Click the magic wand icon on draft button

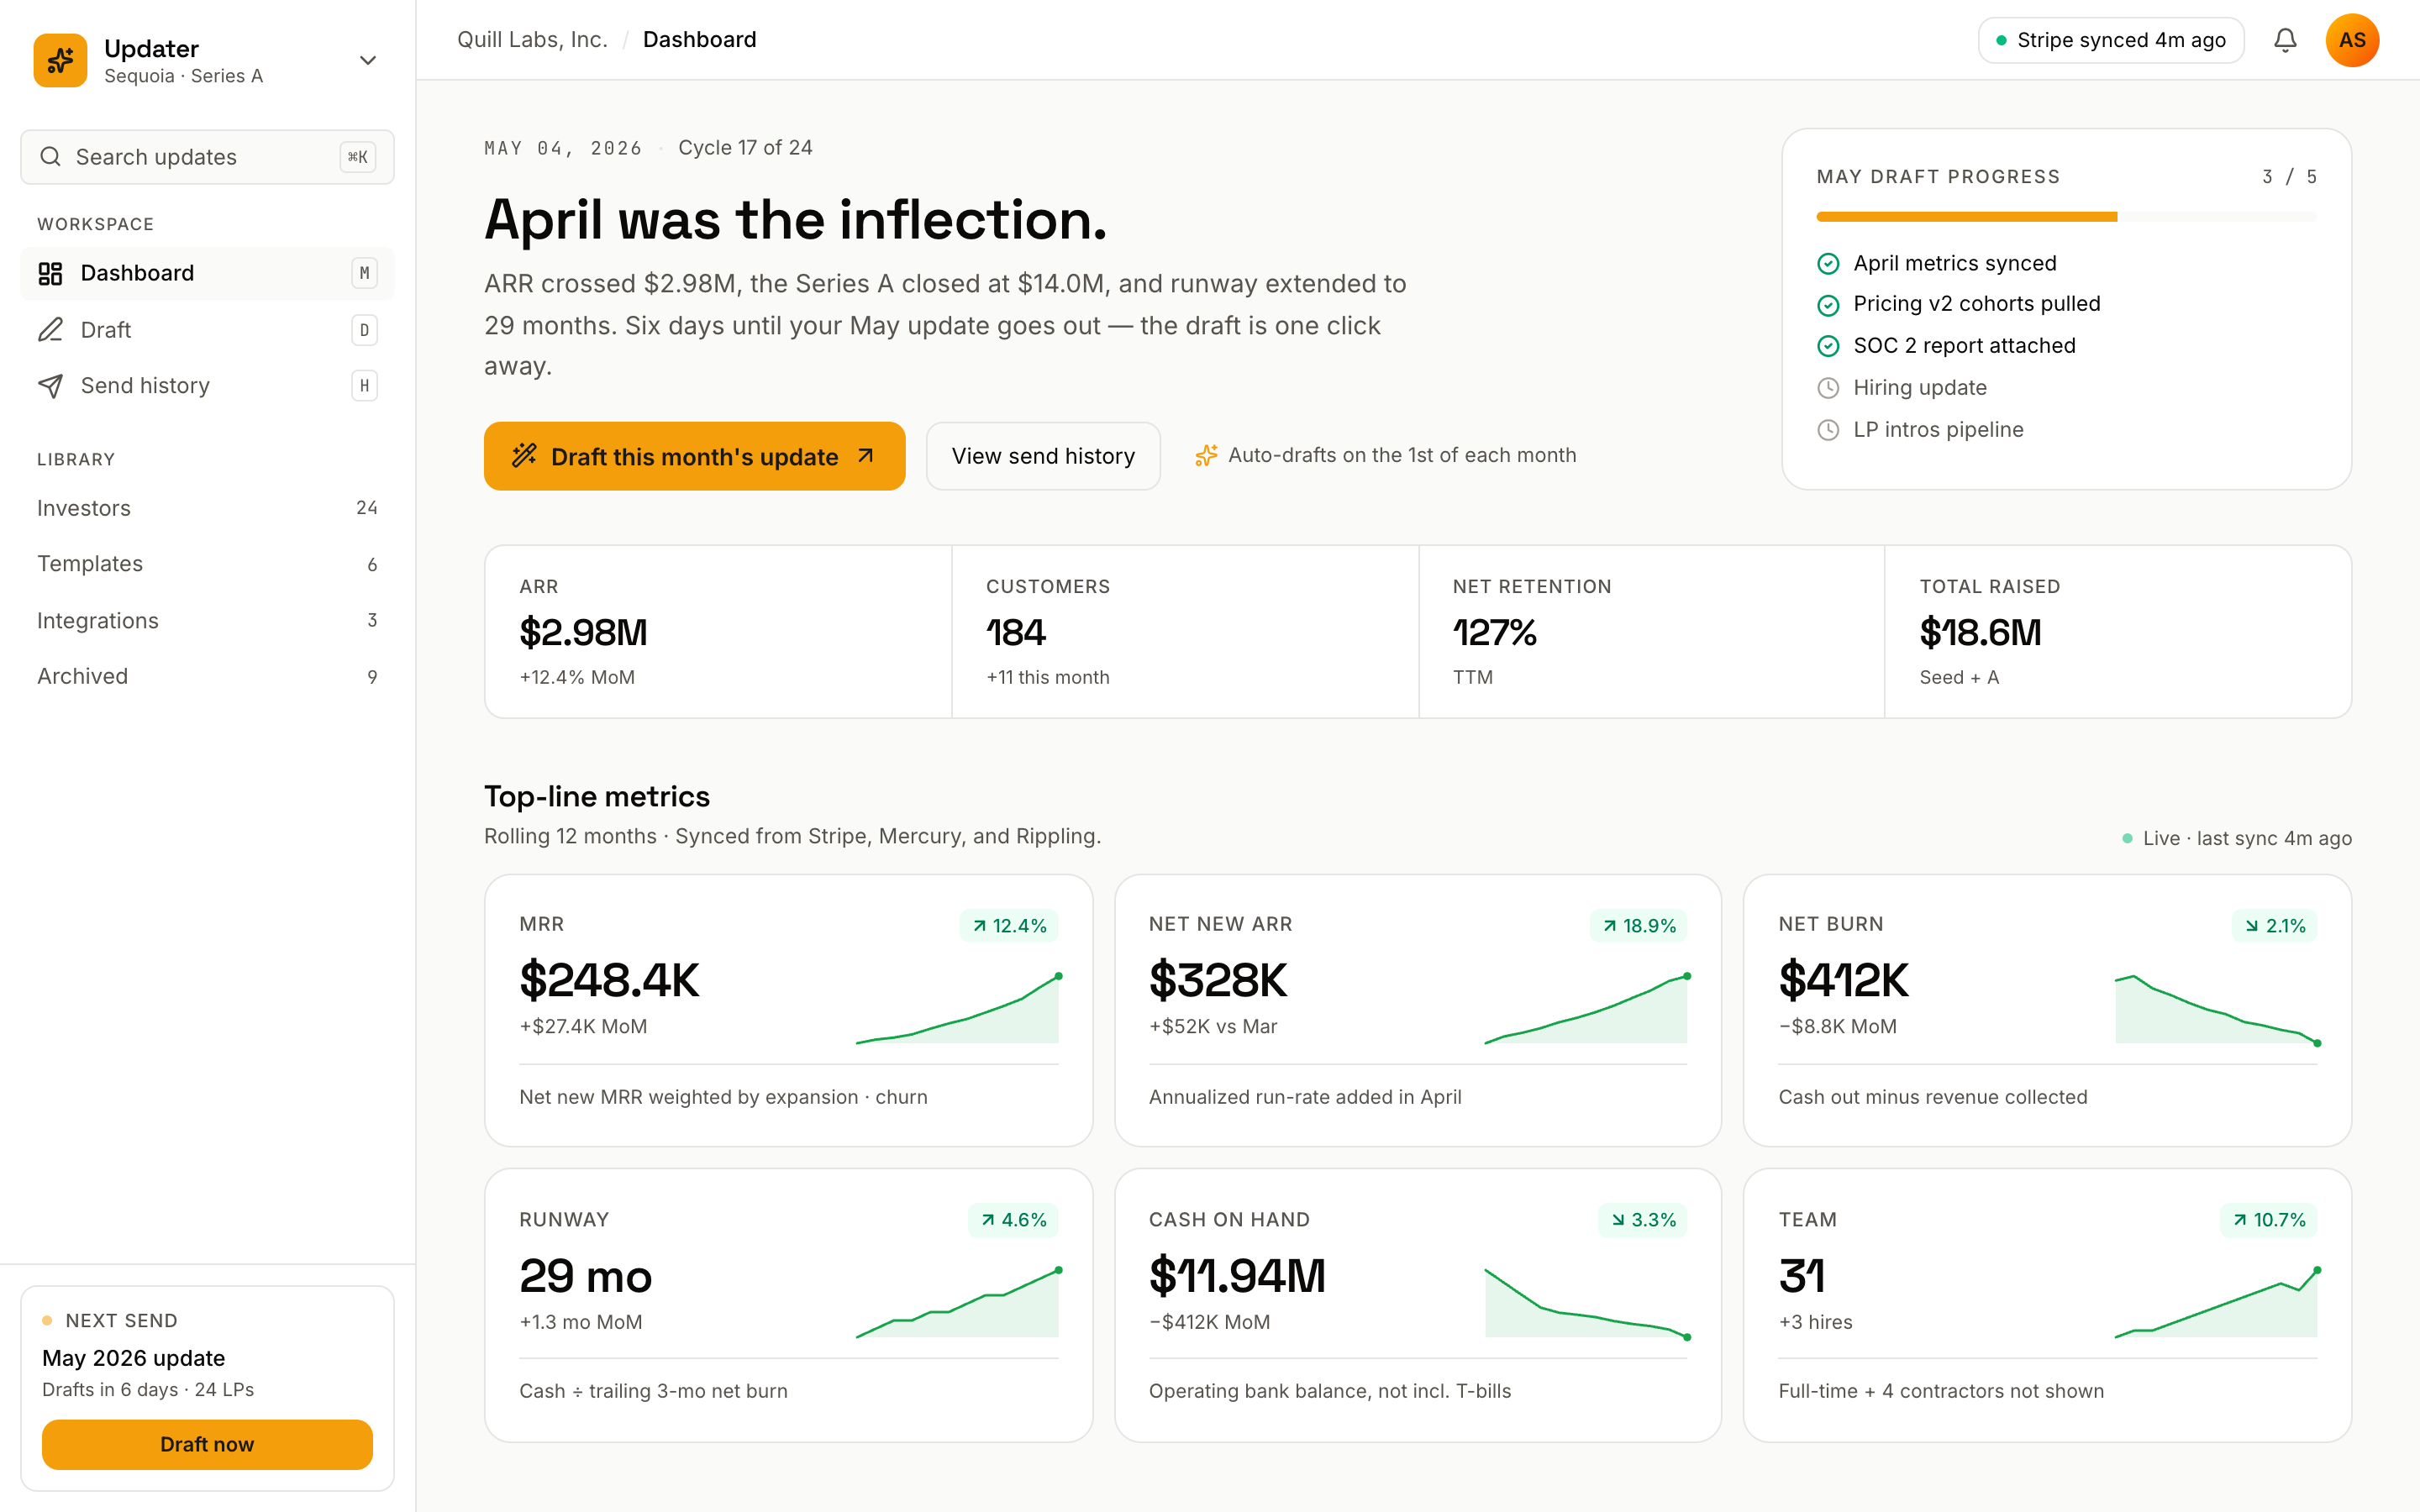pos(524,456)
